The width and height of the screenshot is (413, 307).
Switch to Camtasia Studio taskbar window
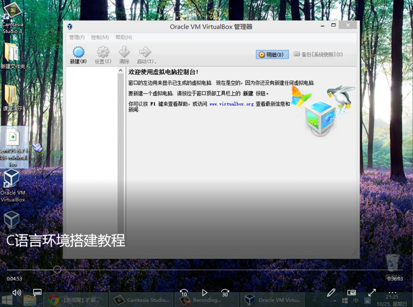coord(142,300)
